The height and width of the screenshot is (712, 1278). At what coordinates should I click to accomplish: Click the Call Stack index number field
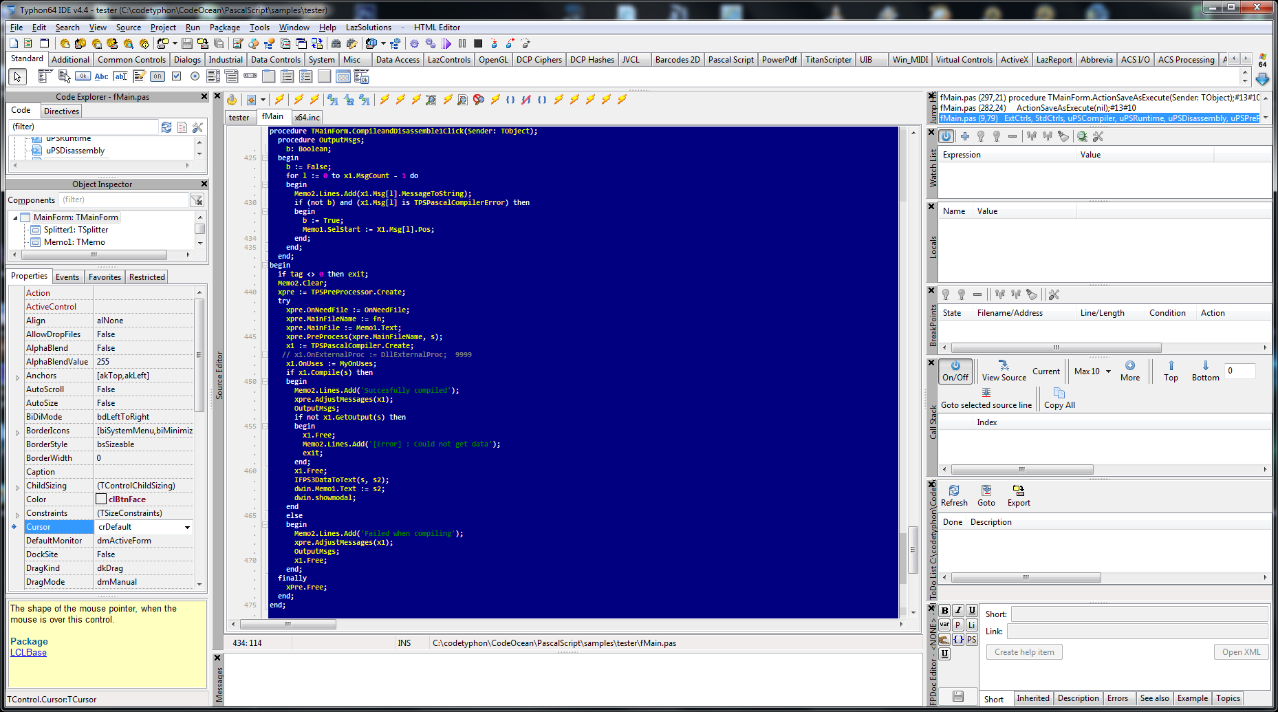coord(1240,371)
